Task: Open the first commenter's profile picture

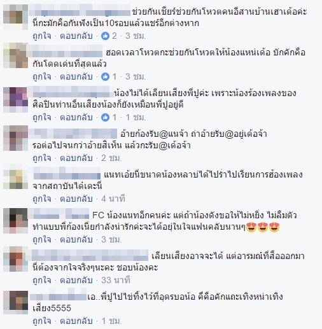Action: pyautogui.click(x=16, y=17)
